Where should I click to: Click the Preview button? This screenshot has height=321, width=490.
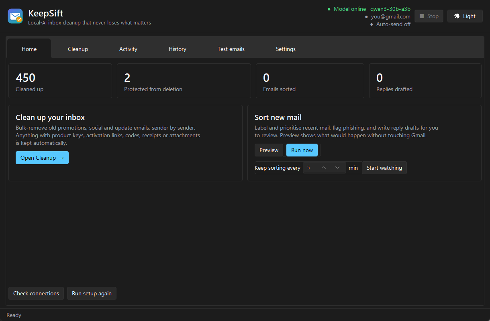[x=269, y=150]
